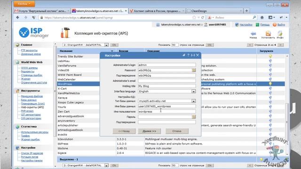301x169 pixels.
Task: Generate database password icon beside Пароль
Action: tap(194, 117)
